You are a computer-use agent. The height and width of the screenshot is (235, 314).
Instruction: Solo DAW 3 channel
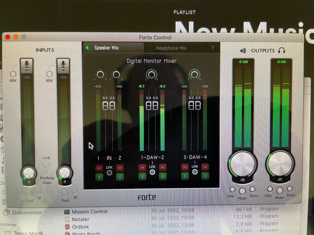pos(185,176)
